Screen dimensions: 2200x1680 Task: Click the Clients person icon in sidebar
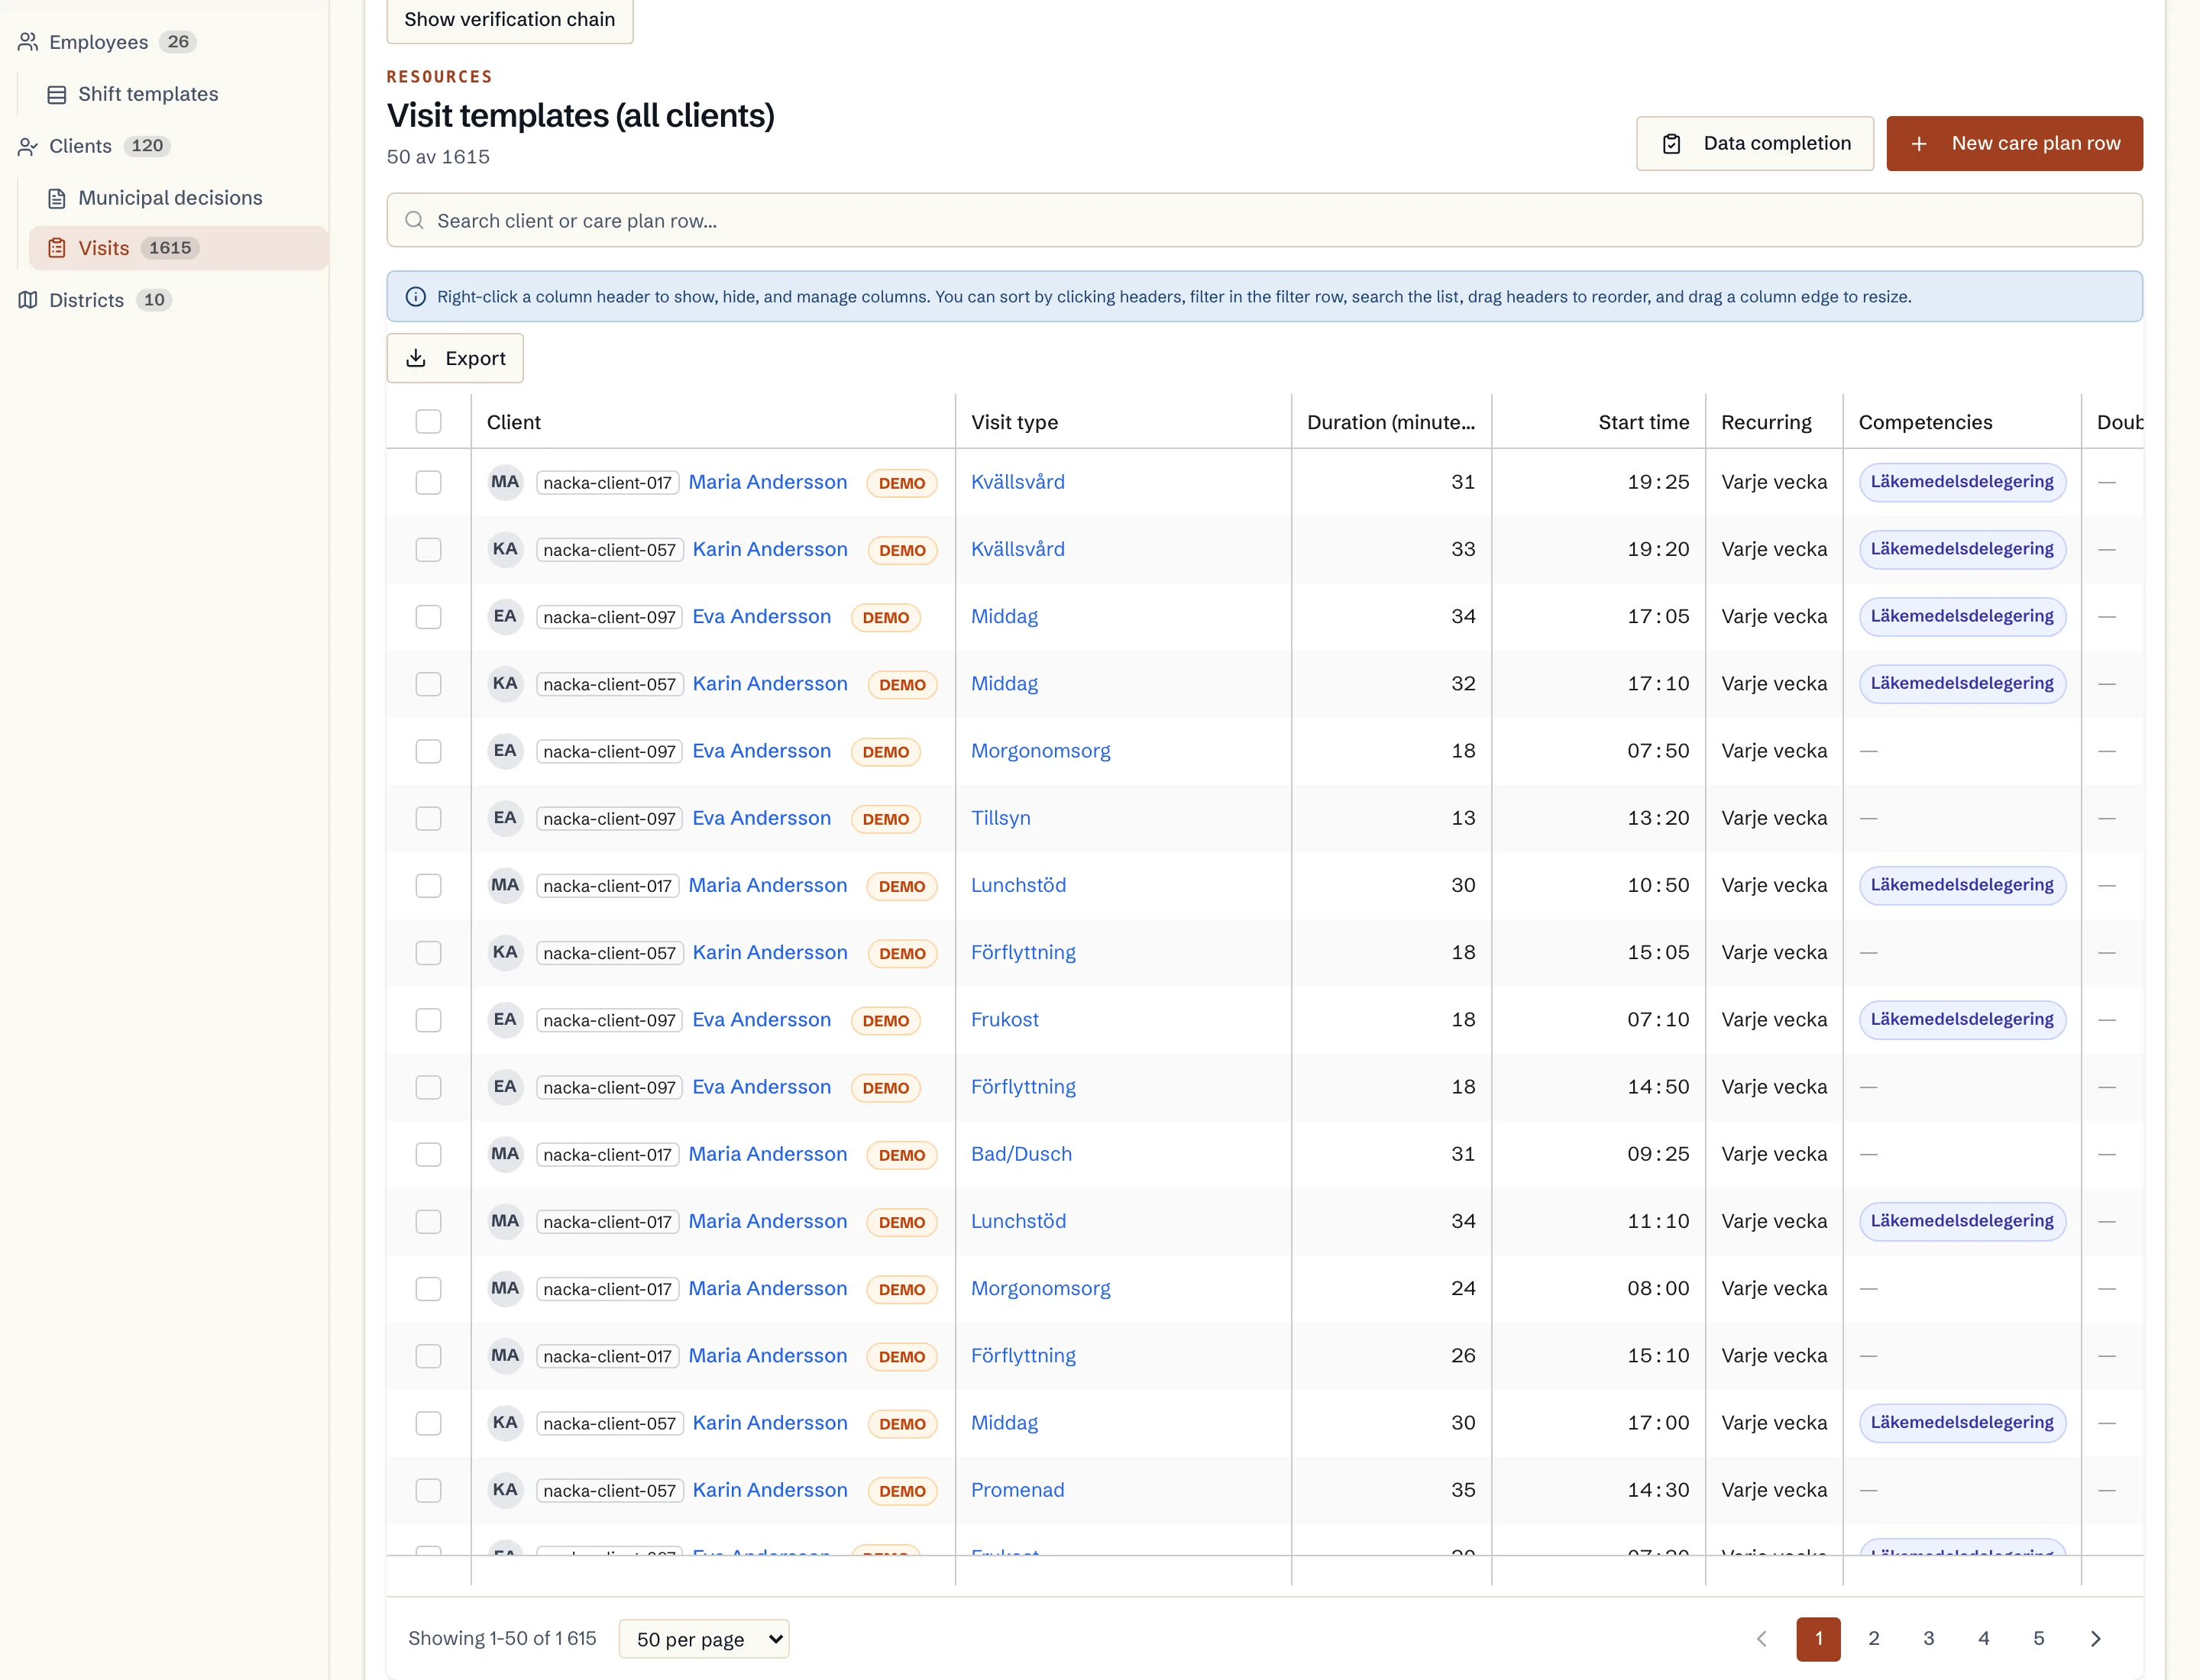(x=28, y=146)
